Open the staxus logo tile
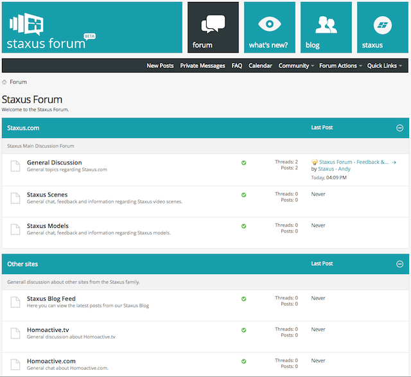411x377 pixels. point(383,27)
